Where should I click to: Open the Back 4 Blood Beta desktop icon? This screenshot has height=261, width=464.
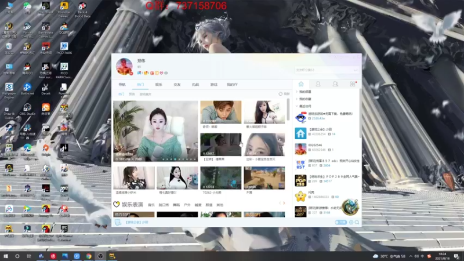tap(82, 10)
